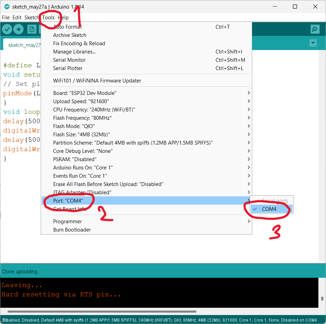326x324 pixels.
Task: Expand Events Run On Core 1
Action: coord(146,176)
